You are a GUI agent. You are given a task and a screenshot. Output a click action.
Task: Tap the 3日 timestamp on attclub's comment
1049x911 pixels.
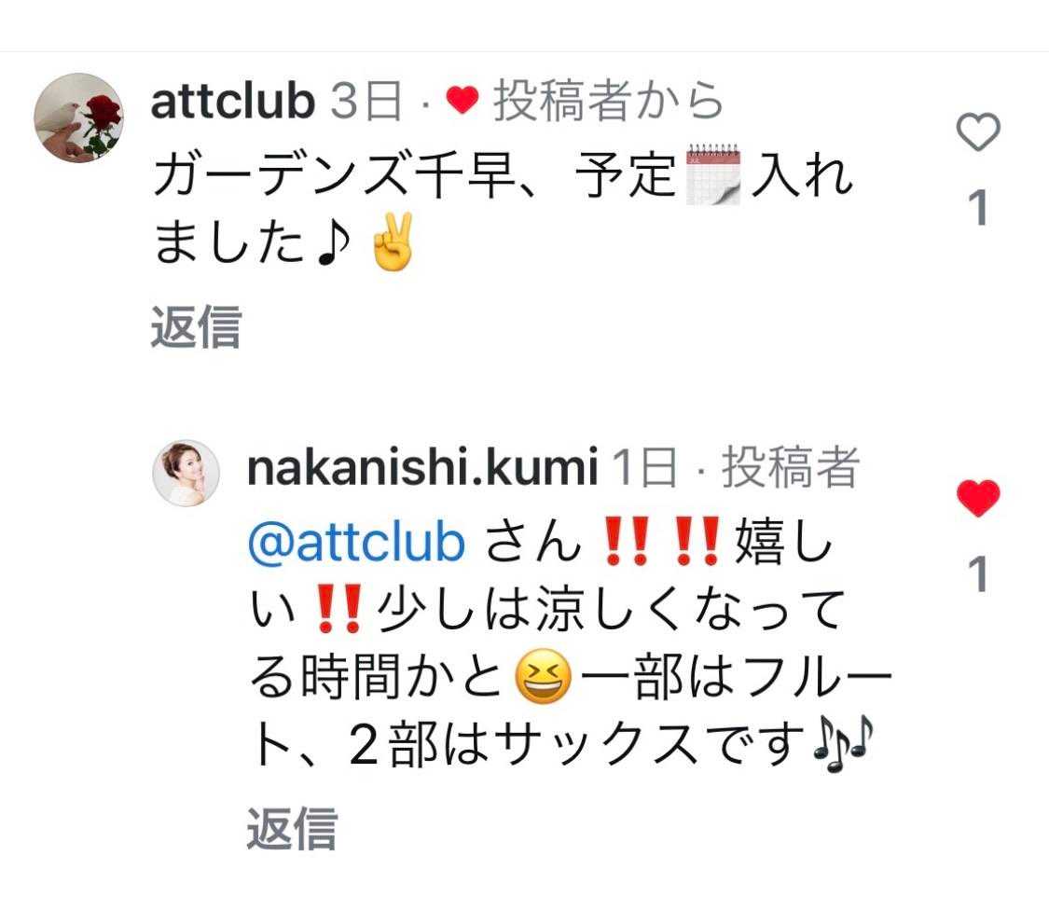coord(366,101)
